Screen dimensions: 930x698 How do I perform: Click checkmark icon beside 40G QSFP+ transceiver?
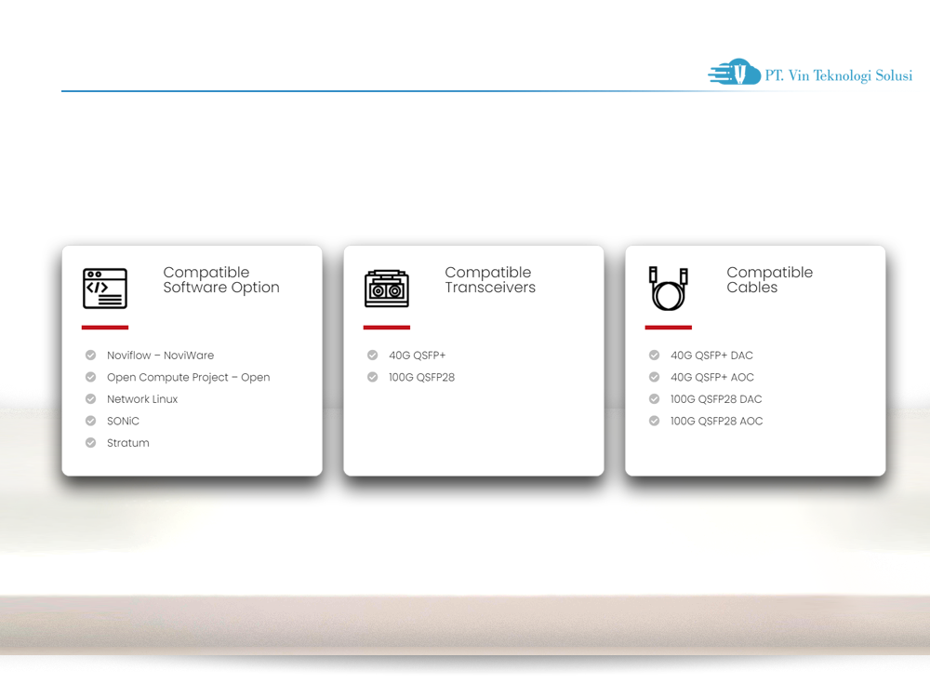[373, 355]
